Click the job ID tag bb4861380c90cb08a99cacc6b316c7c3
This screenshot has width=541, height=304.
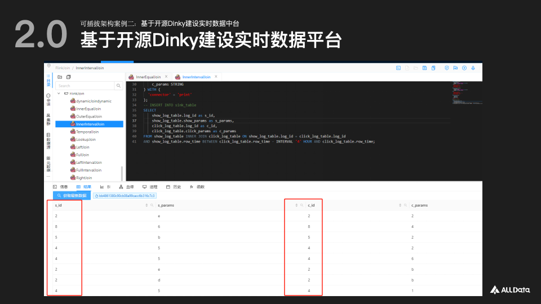(x=125, y=195)
